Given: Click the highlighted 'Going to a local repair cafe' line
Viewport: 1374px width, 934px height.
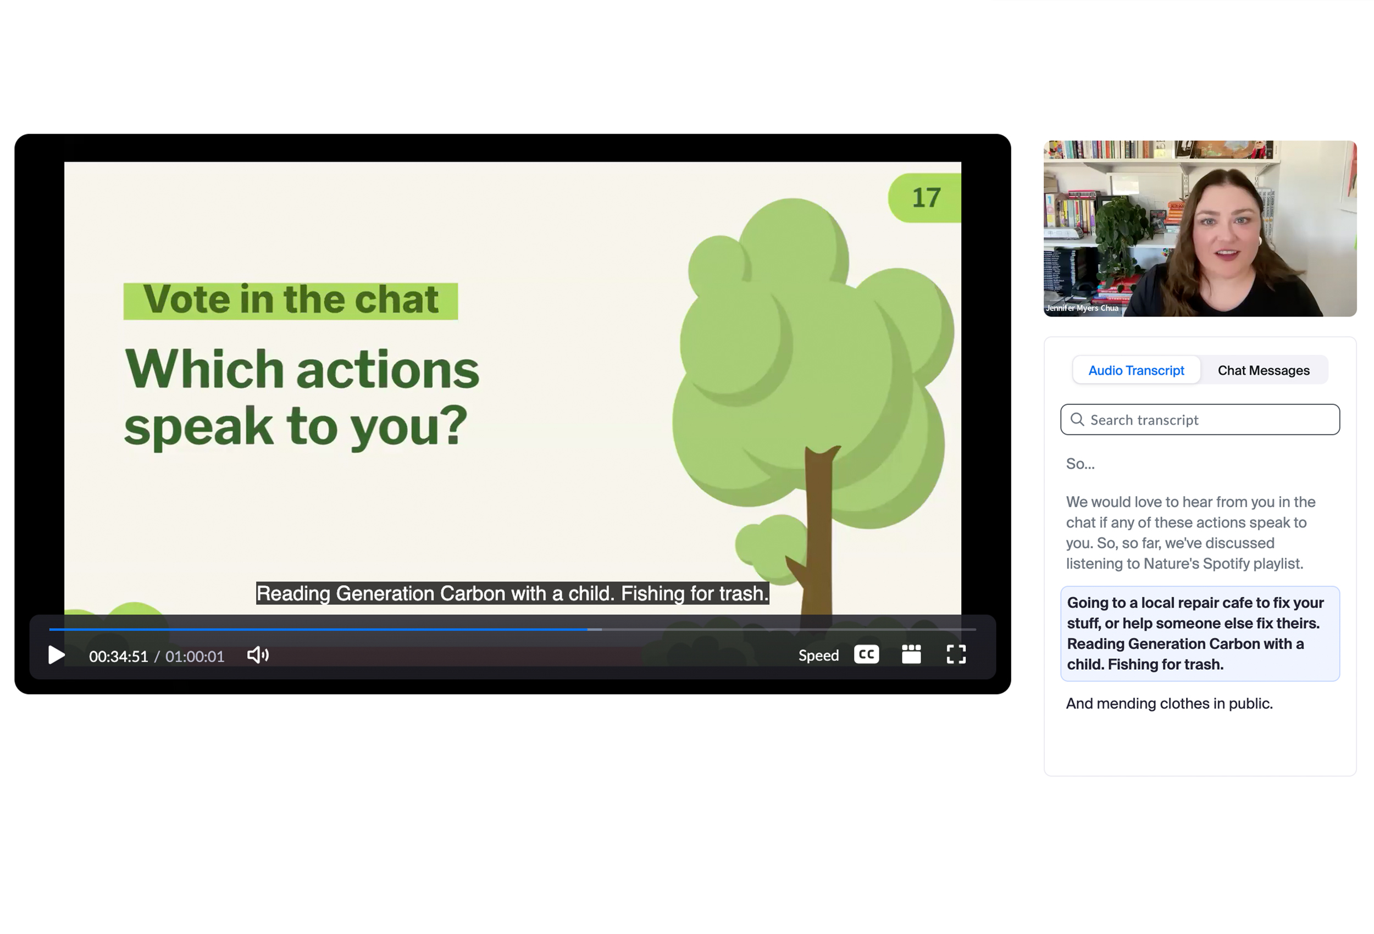Looking at the screenshot, I should click(x=1199, y=633).
